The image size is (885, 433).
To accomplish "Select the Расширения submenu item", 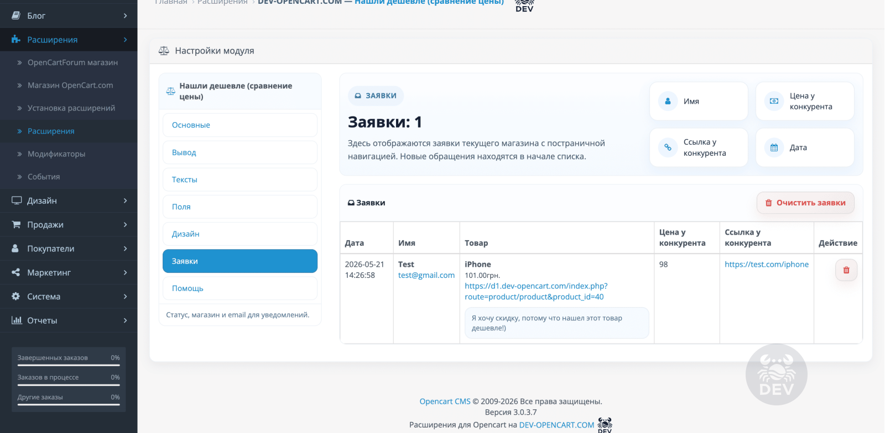I will [x=69, y=131].
